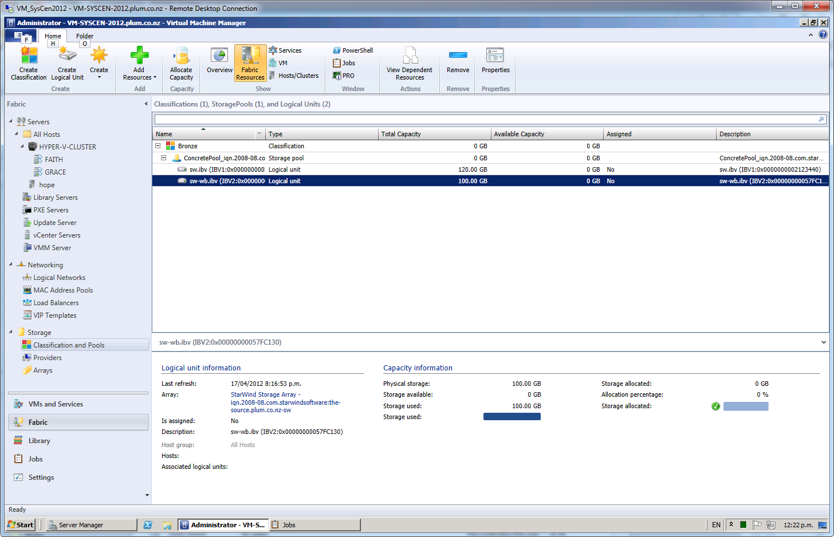The height and width of the screenshot is (537, 834).
Task: Open VMs and Services workspace
Action: pos(78,404)
